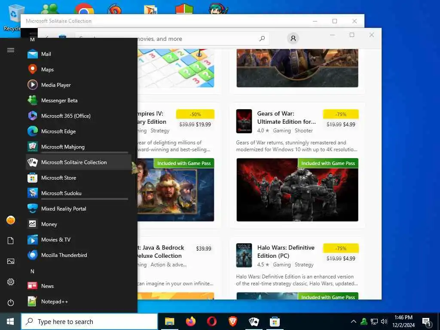Start Microsoft Mahjong

[x=79, y=147]
